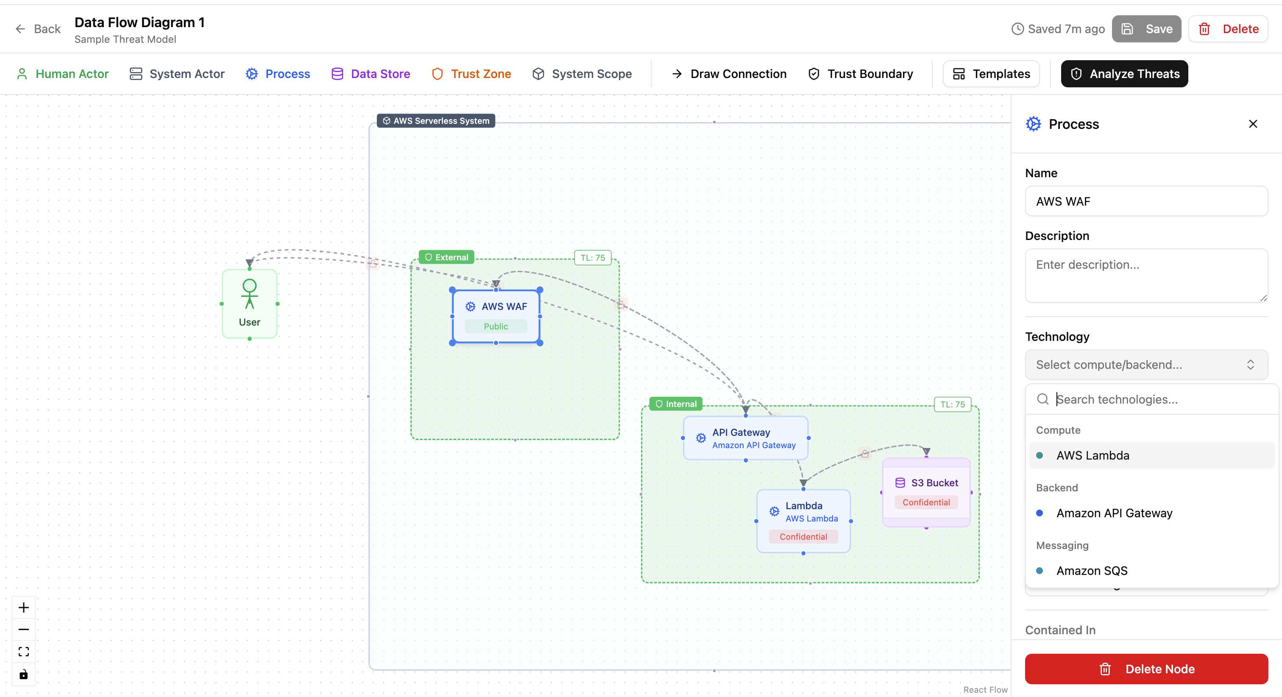Add a Data Store node

pos(371,74)
